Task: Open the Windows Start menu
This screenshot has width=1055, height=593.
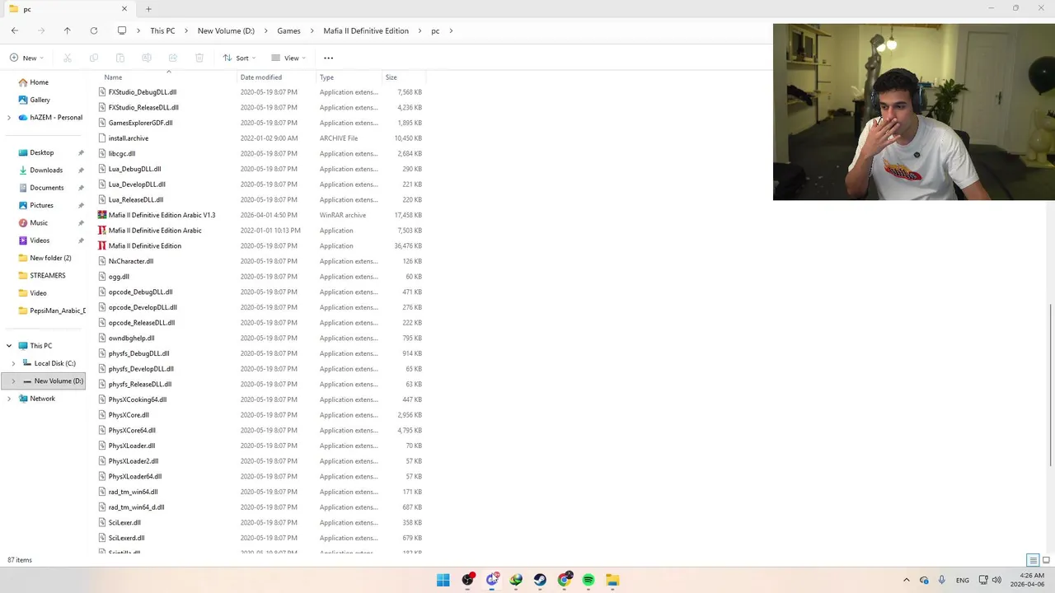Action: (x=443, y=580)
